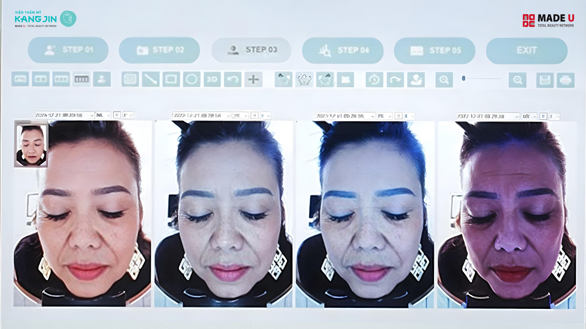Open date dropdown above first face image
Screen dimensions: 586x329
pyautogui.click(x=92, y=116)
